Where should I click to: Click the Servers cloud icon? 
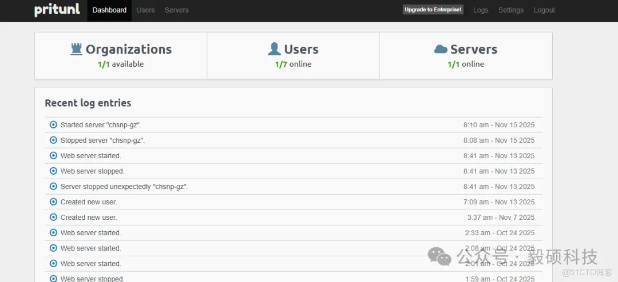(441, 49)
